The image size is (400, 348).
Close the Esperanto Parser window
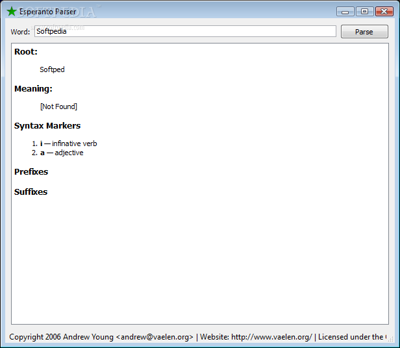pyautogui.click(x=384, y=12)
